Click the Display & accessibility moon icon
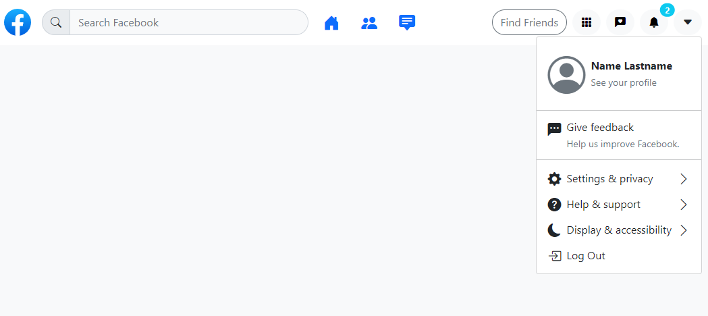 coord(554,230)
